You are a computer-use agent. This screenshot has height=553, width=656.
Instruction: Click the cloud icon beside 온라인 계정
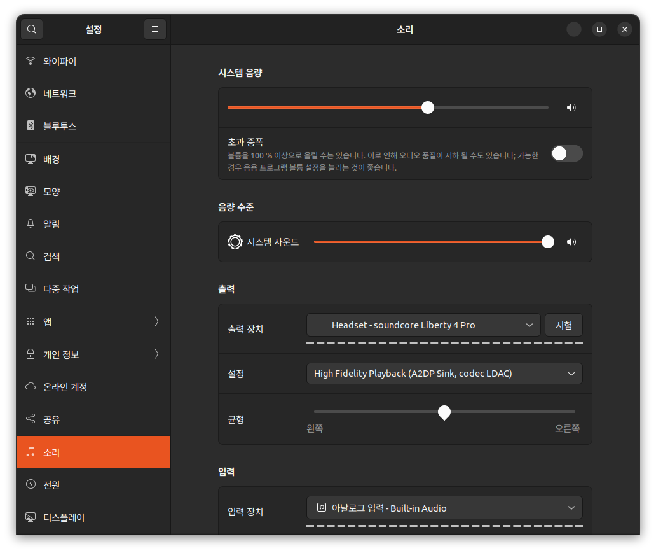tap(31, 386)
